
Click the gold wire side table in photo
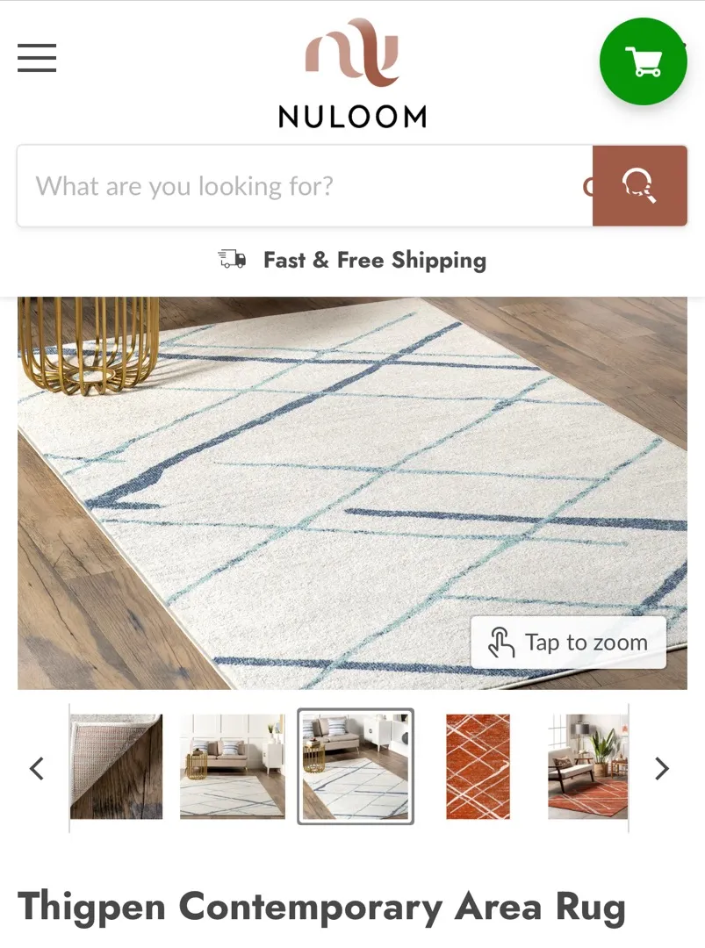90,345
